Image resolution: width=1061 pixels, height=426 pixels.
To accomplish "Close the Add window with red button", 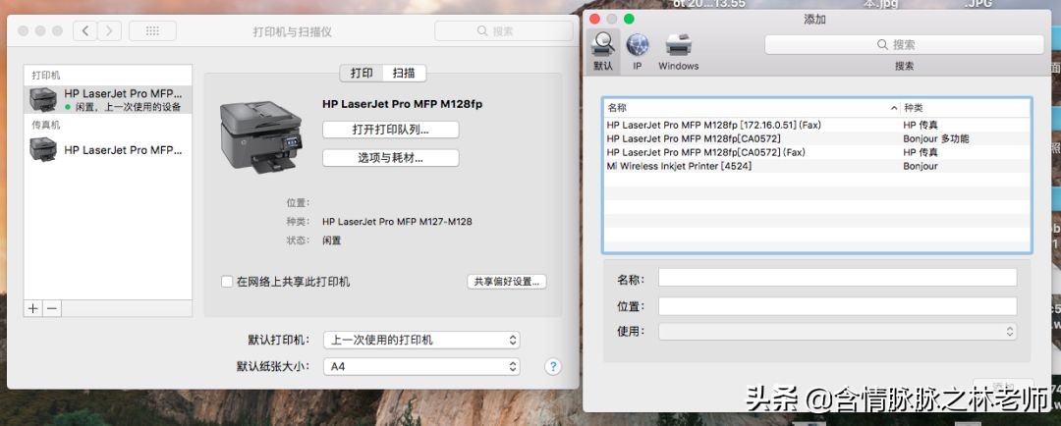I will [x=594, y=19].
